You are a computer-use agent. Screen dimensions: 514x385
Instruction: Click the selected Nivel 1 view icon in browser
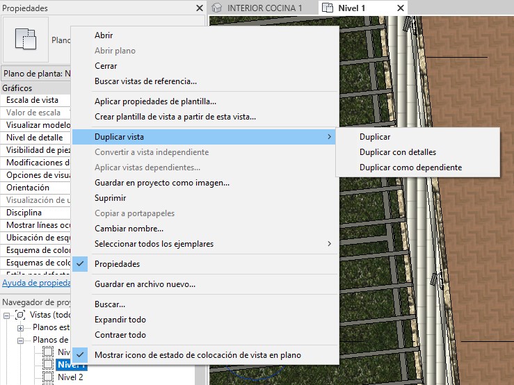click(x=48, y=365)
